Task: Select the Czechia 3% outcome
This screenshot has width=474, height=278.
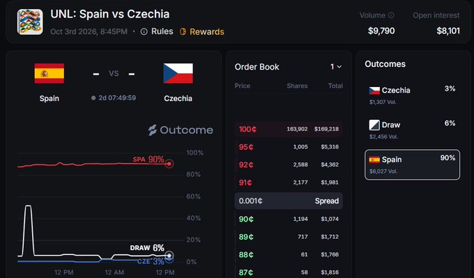Action: (413, 95)
